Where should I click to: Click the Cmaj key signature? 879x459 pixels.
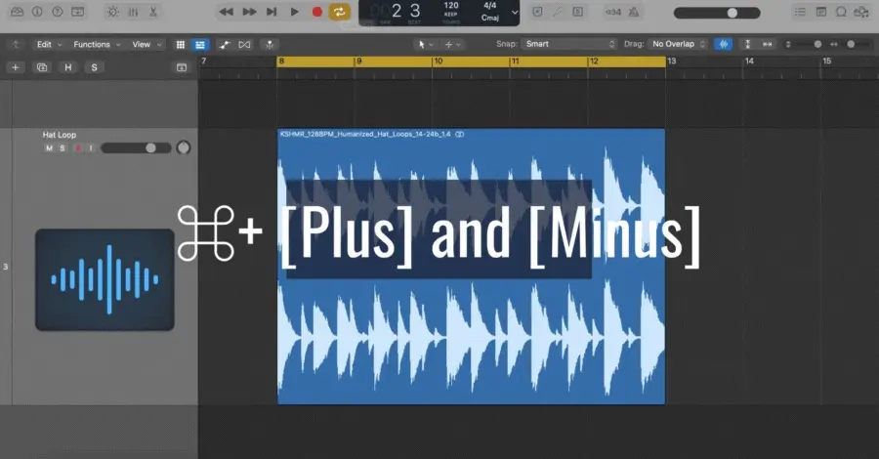pos(489,18)
